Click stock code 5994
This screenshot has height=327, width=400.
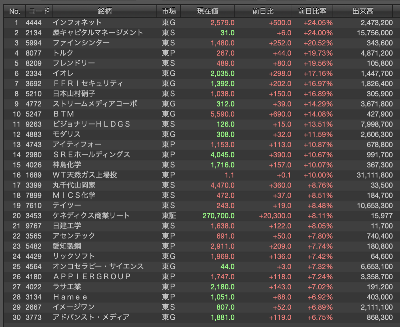[34, 43]
